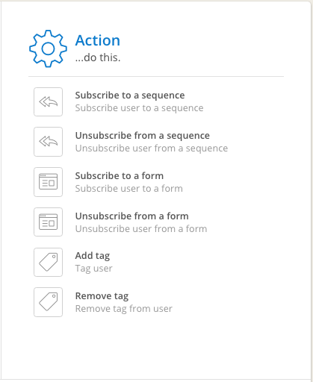
Task: Choose the "Unsubscribe from a form" title
Action: [132, 216]
